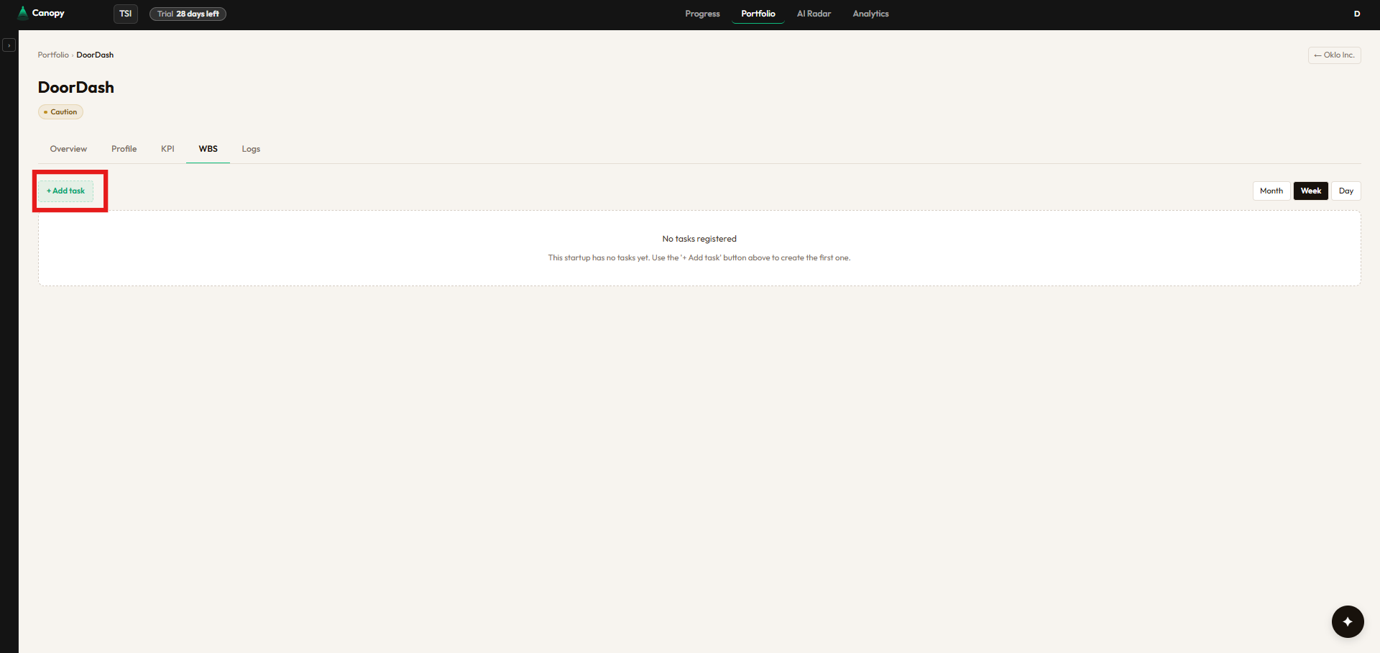
Task: Click the Portfolio breadcrumb link
Action: click(x=53, y=55)
